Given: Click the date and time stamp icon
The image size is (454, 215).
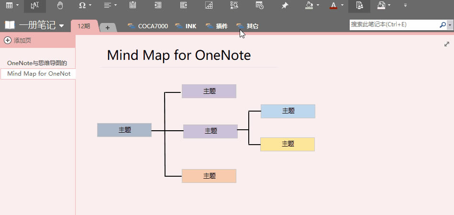Looking at the screenshot, I should pos(259,5).
